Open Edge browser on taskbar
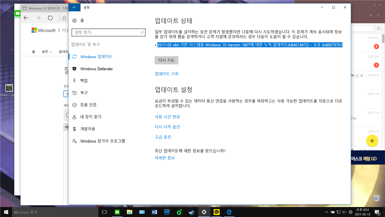The height and width of the screenshot is (217, 385). tap(229, 212)
